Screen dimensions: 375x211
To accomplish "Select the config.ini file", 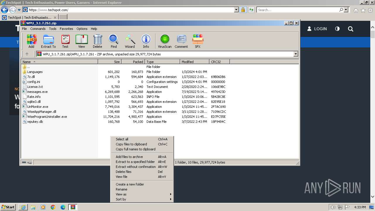I will click(x=33, y=82).
